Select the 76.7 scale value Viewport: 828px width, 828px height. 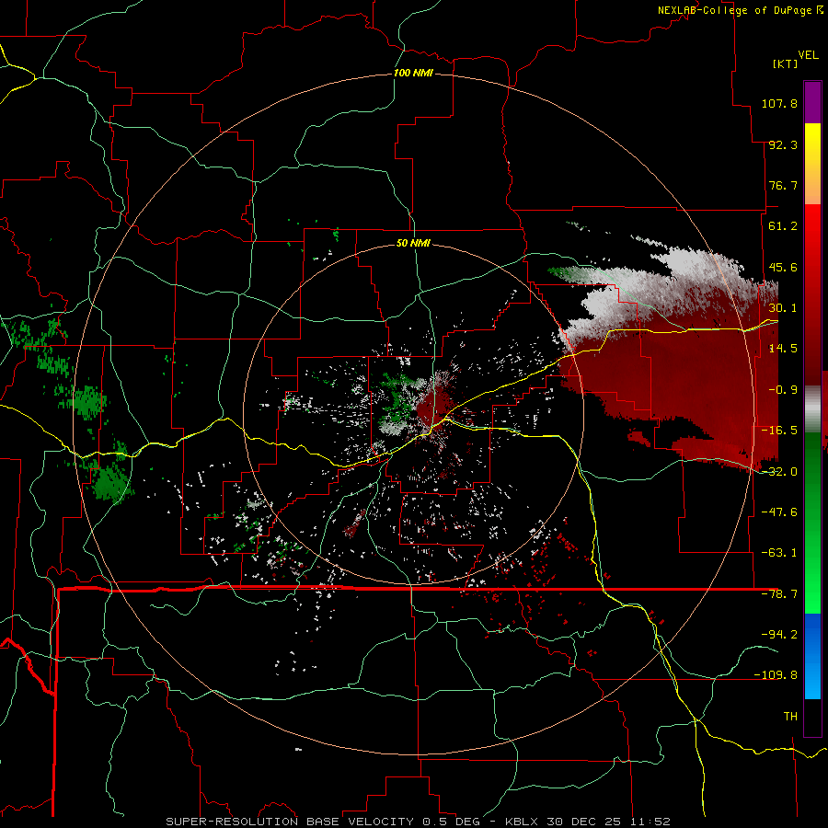coord(783,185)
